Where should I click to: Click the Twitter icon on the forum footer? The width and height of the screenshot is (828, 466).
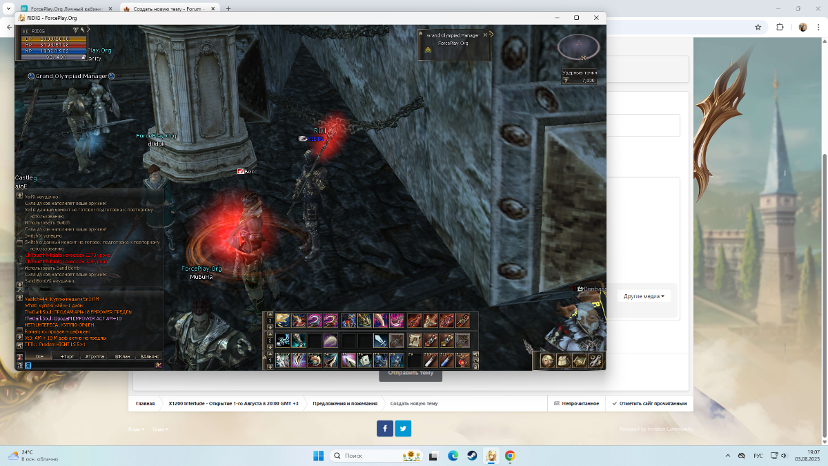(403, 428)
